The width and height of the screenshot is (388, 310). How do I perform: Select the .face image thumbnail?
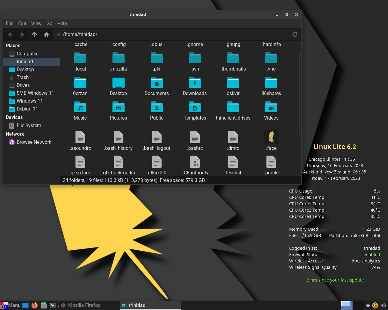tap(271, 137)
